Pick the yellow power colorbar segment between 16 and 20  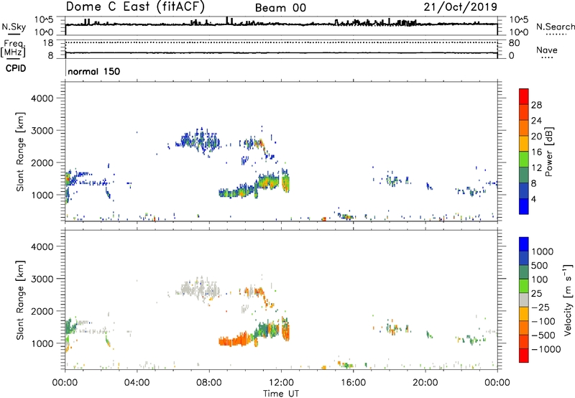[524, 144]
